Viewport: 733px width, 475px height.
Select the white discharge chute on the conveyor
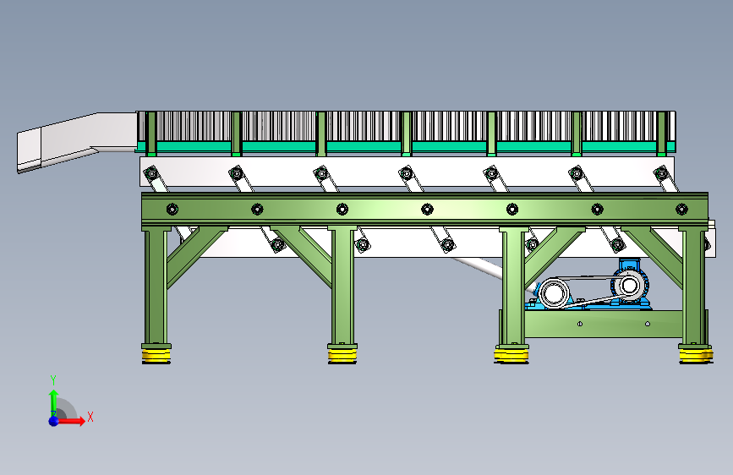click(x=77, y=140)
